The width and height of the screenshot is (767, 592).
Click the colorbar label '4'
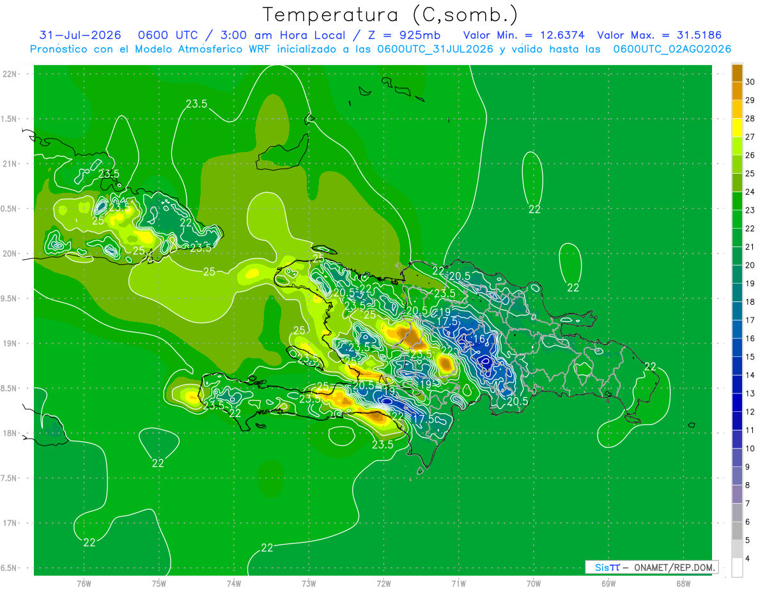(748, 559)
